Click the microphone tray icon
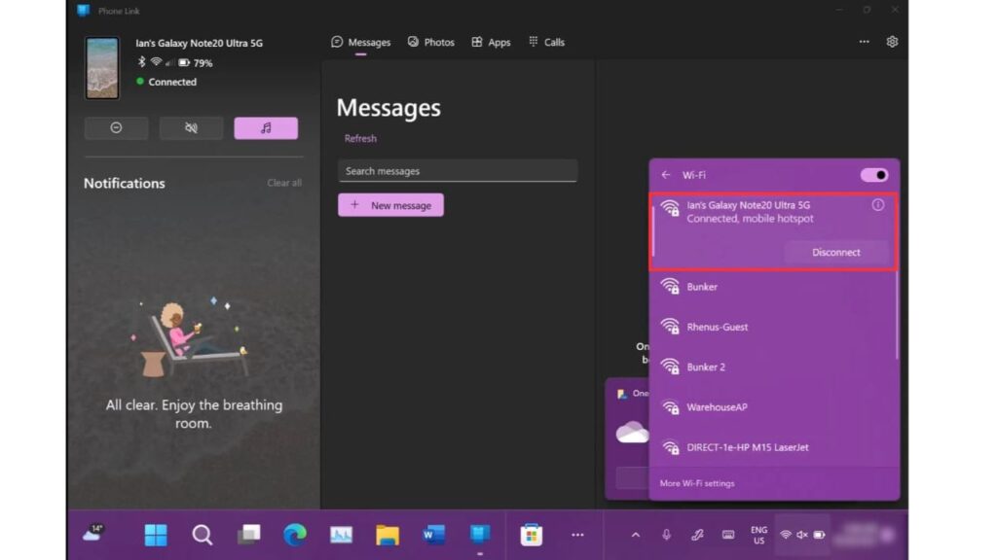Image resolution: width=997 pixels, height=560 pixels. coord(666,536)
